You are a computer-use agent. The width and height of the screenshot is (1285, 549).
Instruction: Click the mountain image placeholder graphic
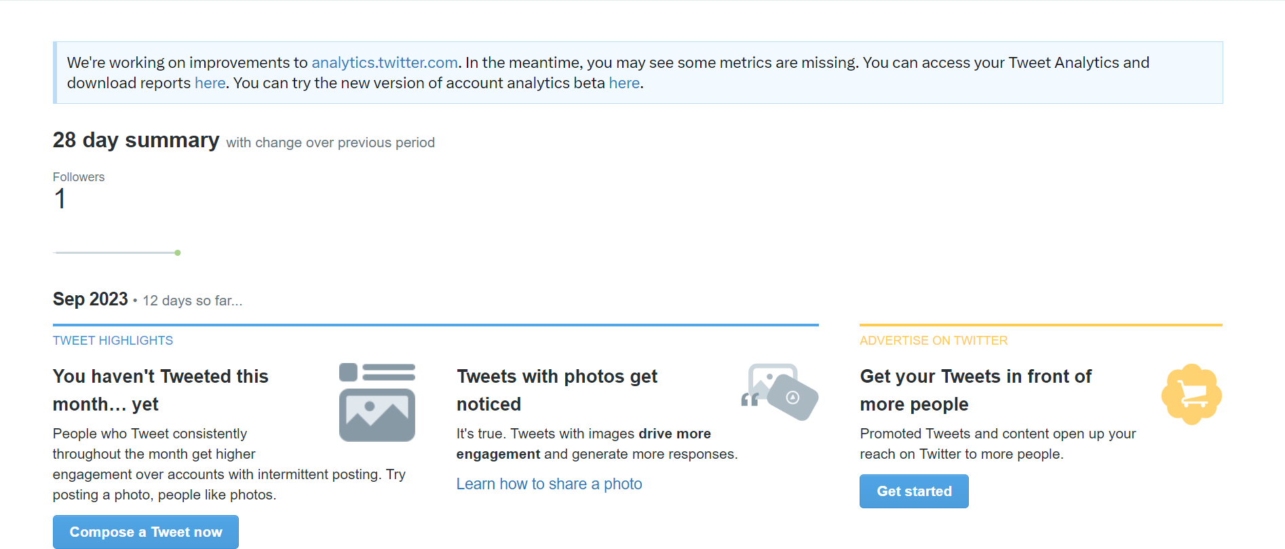[377, 414]
